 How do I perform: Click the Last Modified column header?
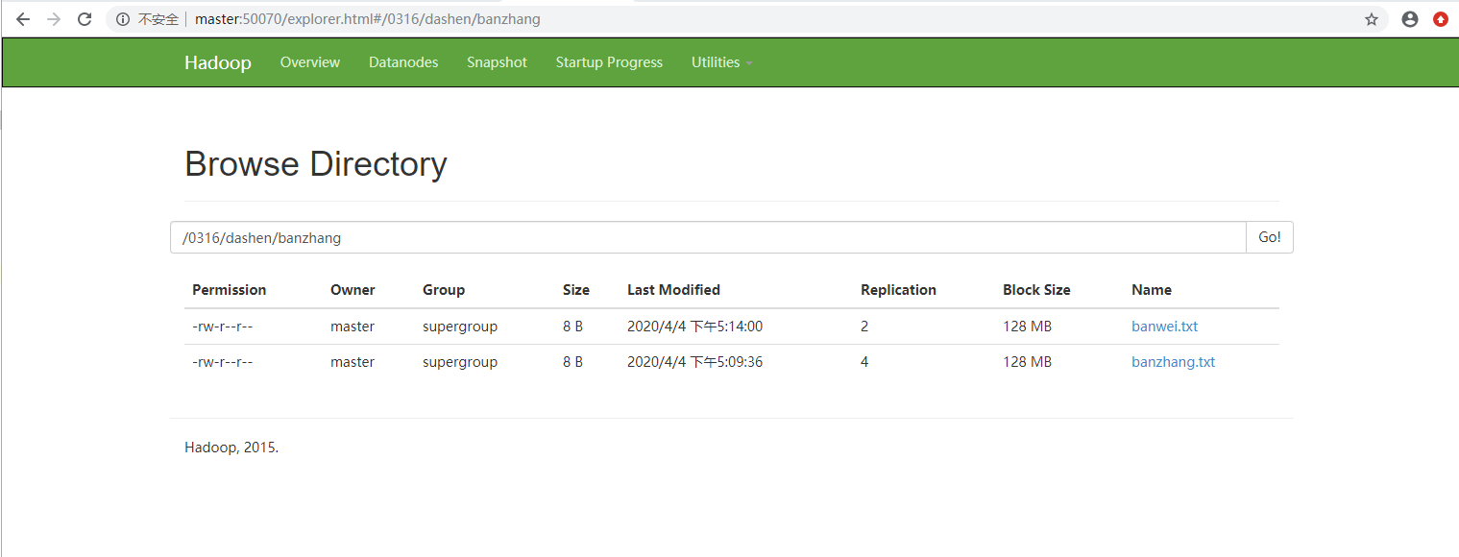673,290
